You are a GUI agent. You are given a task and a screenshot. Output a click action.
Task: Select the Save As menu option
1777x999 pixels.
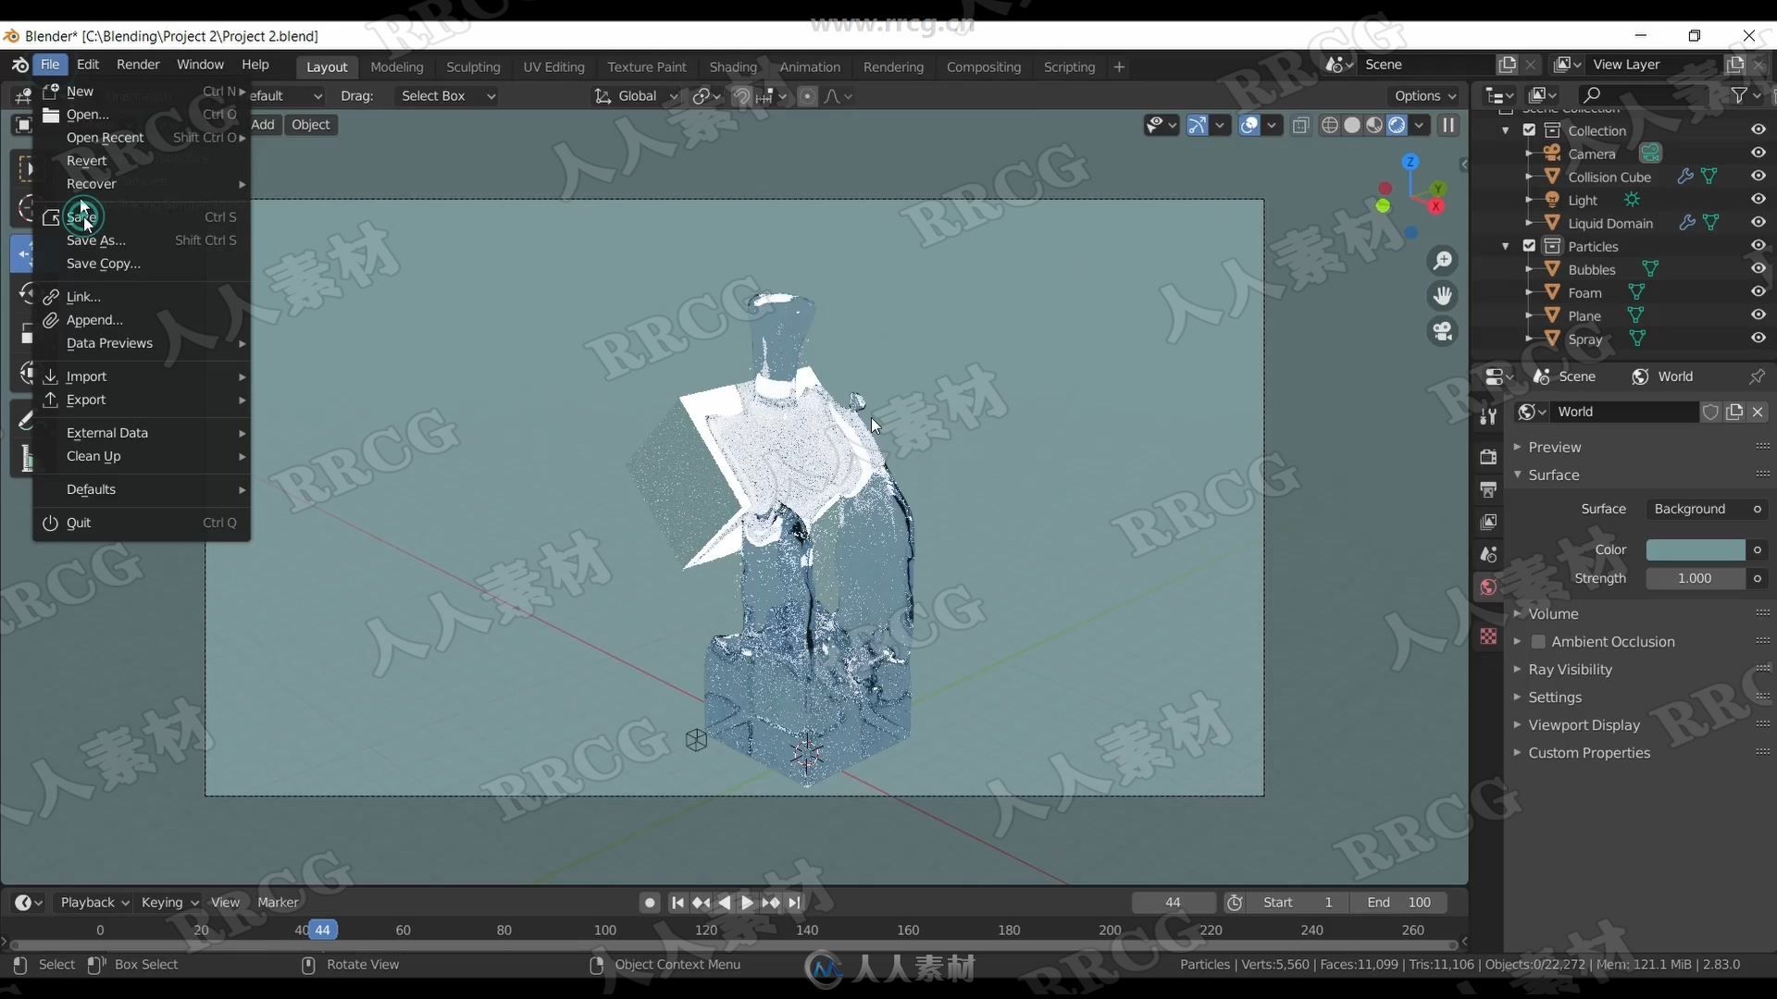[95, 240]
